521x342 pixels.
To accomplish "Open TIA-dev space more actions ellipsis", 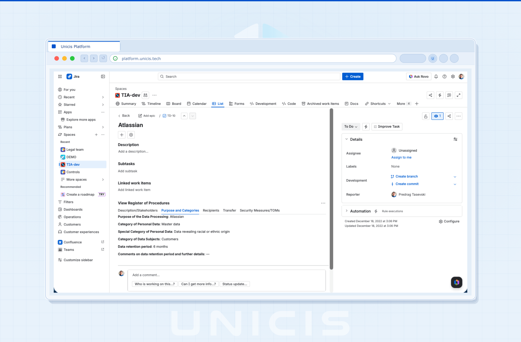I will click(x=154, y=95).
